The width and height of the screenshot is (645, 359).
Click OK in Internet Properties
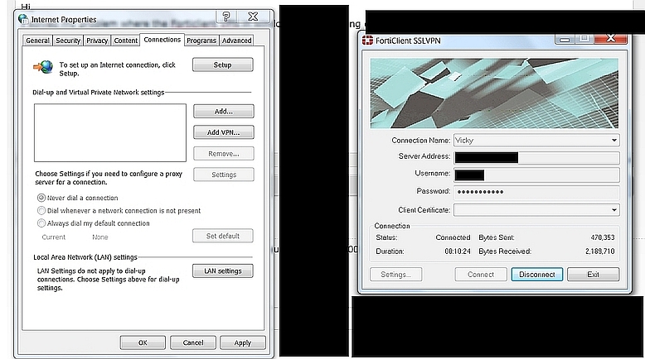click(x=143, y=342)
